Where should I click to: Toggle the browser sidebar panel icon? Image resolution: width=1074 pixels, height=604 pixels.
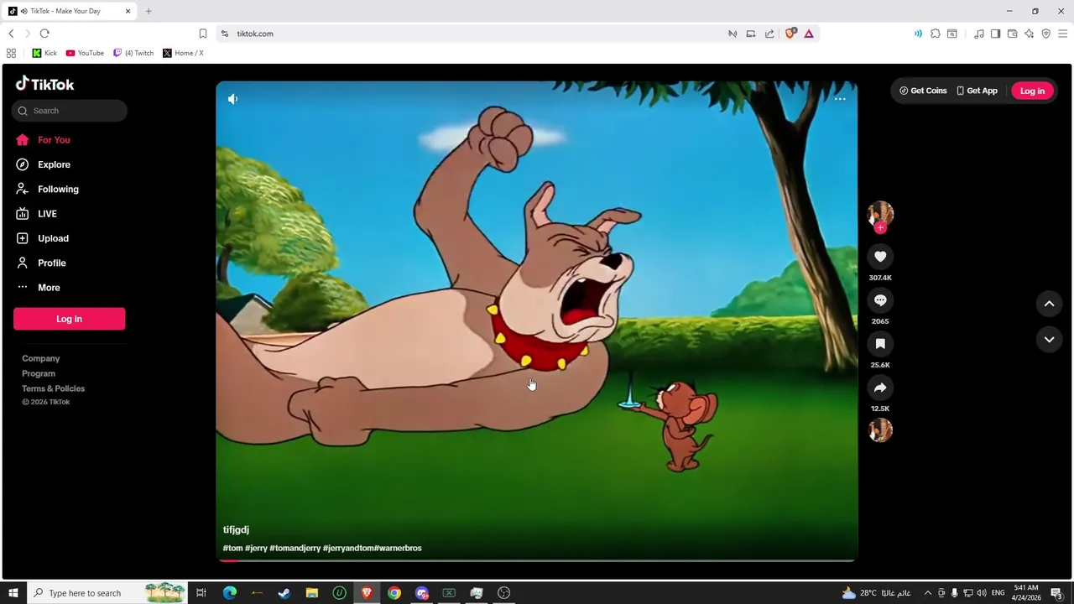click(x=995, y=34)
